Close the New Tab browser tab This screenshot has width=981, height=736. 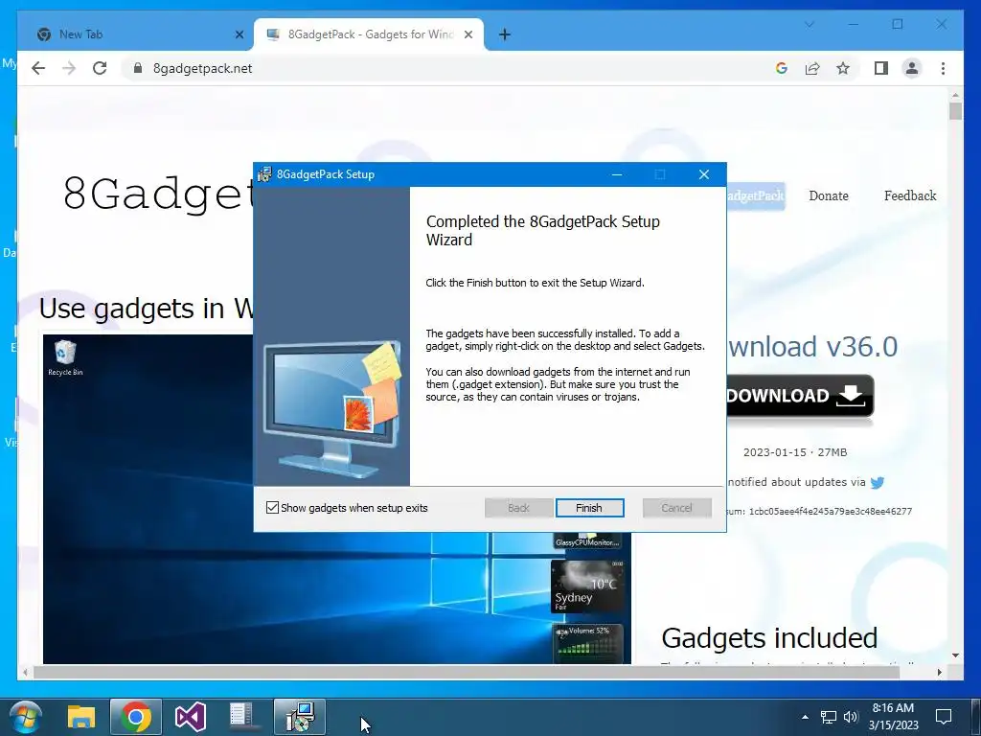[239, 35]
